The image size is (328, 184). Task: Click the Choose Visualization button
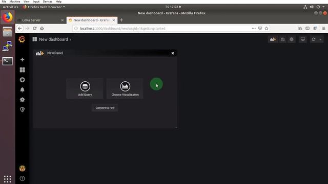(125, 88)
